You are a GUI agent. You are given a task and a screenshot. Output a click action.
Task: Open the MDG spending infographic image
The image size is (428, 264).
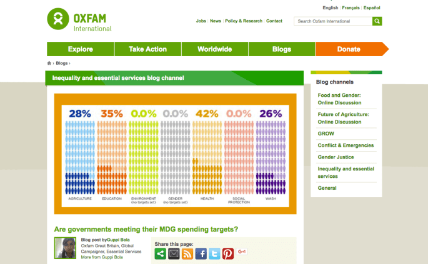(174, 150)
